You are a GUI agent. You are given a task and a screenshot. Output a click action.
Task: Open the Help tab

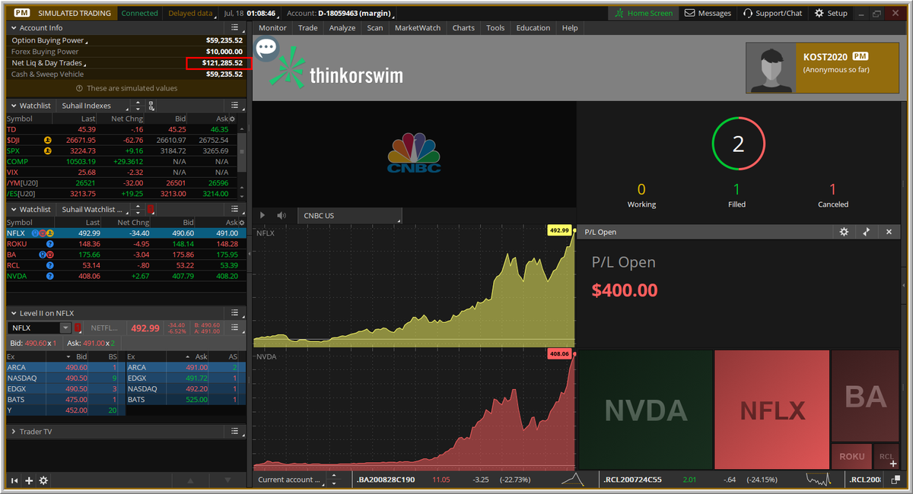[570, 28]
